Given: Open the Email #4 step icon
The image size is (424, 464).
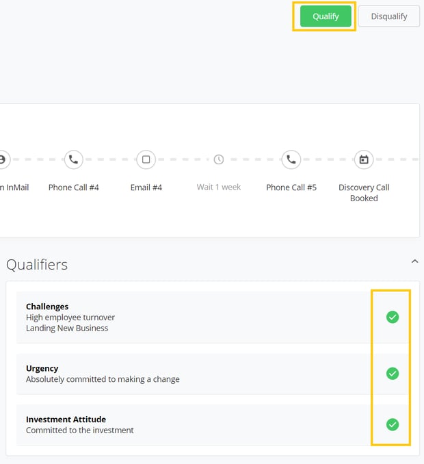Looking at the screenshot, I should coord(146,159).
